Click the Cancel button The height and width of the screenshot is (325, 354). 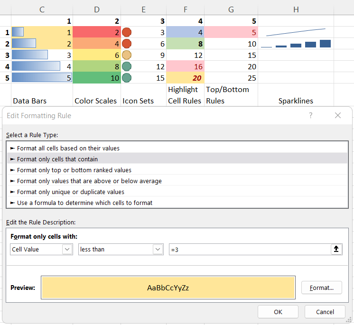[325, 312]
